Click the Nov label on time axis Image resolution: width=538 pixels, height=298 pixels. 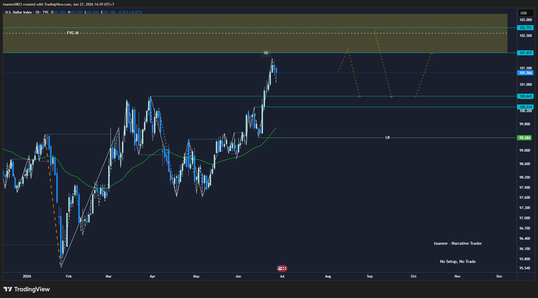[x=457, y=276]
